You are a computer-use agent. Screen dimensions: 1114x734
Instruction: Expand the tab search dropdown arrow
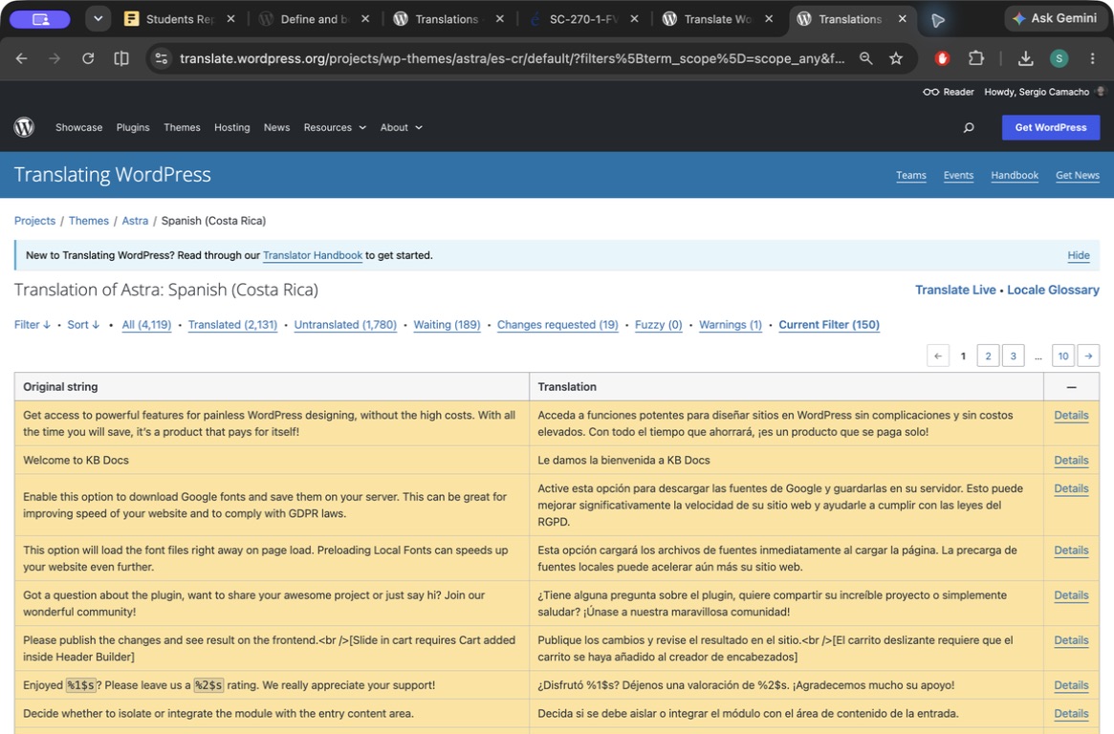98,19
